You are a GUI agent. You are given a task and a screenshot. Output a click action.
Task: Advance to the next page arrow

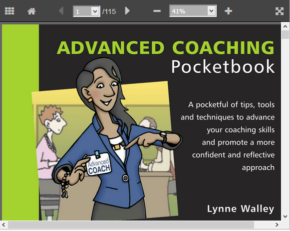click(x=127, y=10)
